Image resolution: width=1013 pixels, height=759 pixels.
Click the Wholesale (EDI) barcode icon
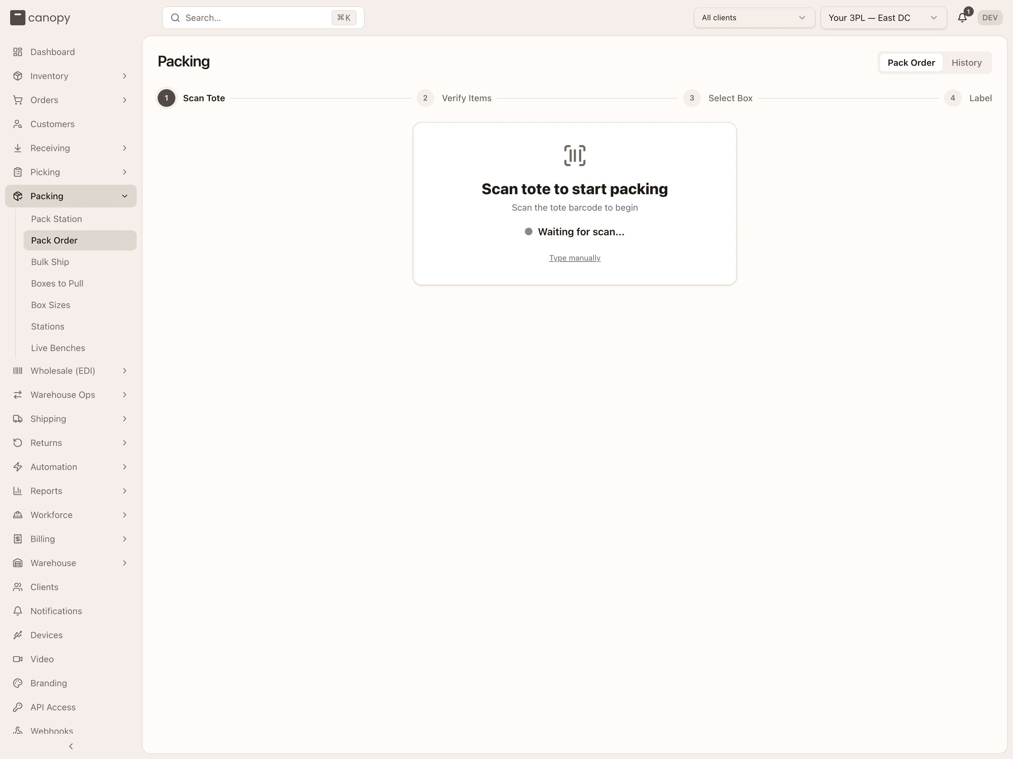coord(18,371)
